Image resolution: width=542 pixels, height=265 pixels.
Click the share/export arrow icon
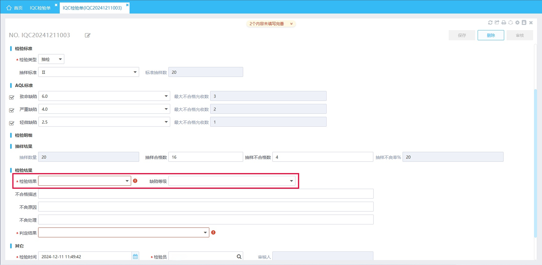(497, 23)
